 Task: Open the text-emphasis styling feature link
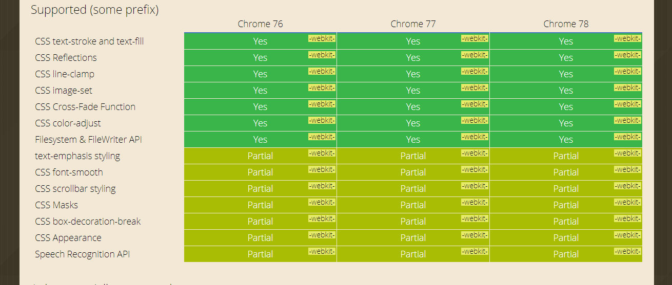(x=77, y=156)
